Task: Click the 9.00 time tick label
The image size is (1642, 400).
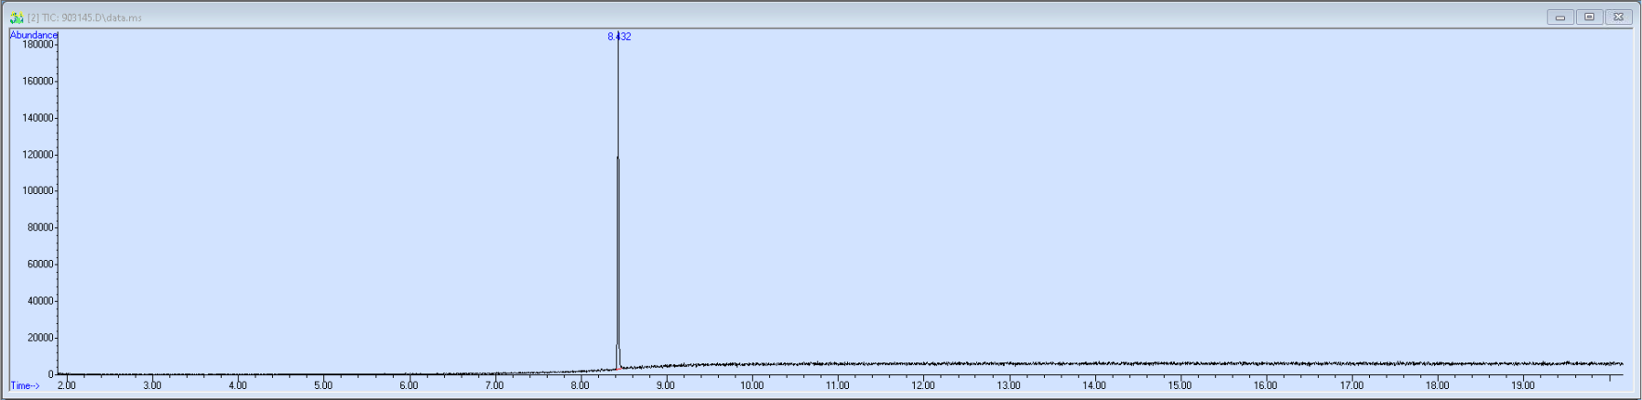Action: [x=666, y=385]
